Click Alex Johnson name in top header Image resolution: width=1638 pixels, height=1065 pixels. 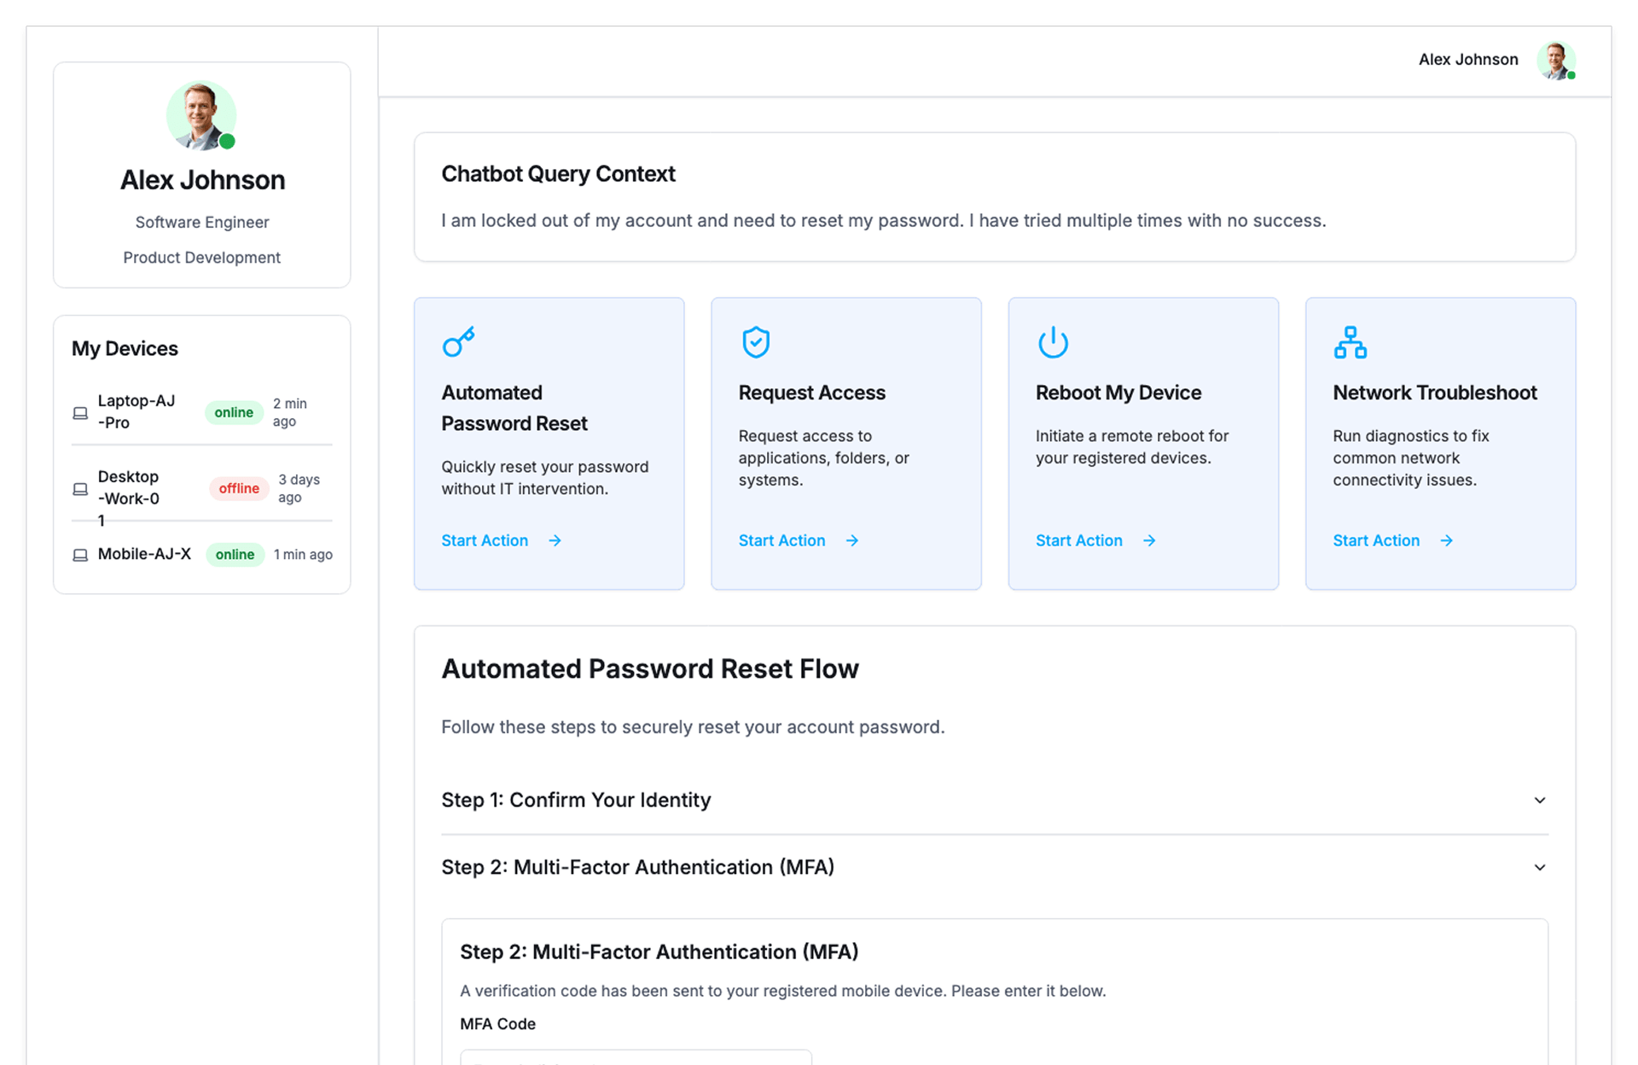coord(1468,60)
